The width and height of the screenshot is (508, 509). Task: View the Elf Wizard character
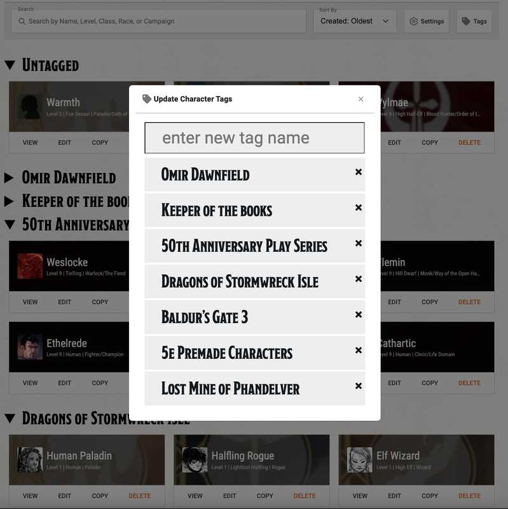[x=360, y=496]
